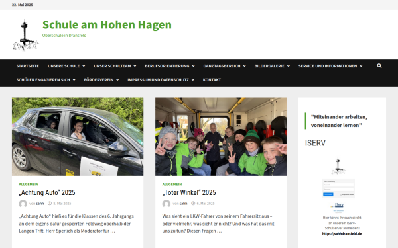Click the quote Miteinander arbeiten, voneinander lernen
The image size is (398, 248).
pos(339,121)
